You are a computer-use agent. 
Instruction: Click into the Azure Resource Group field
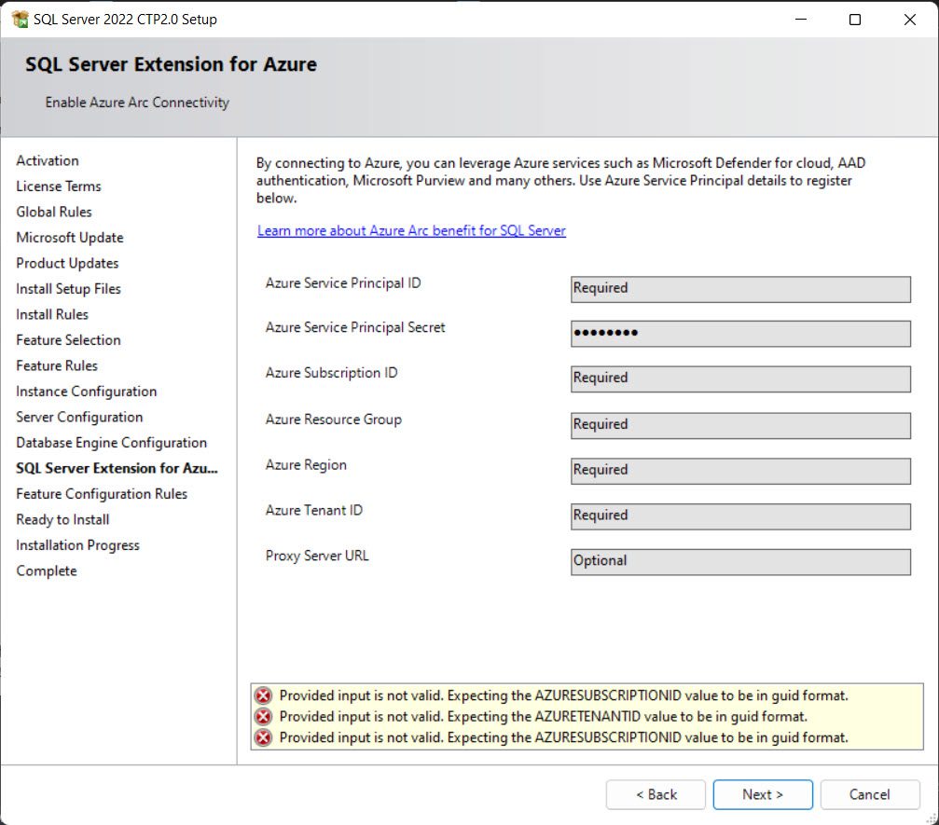coord(740,425)
